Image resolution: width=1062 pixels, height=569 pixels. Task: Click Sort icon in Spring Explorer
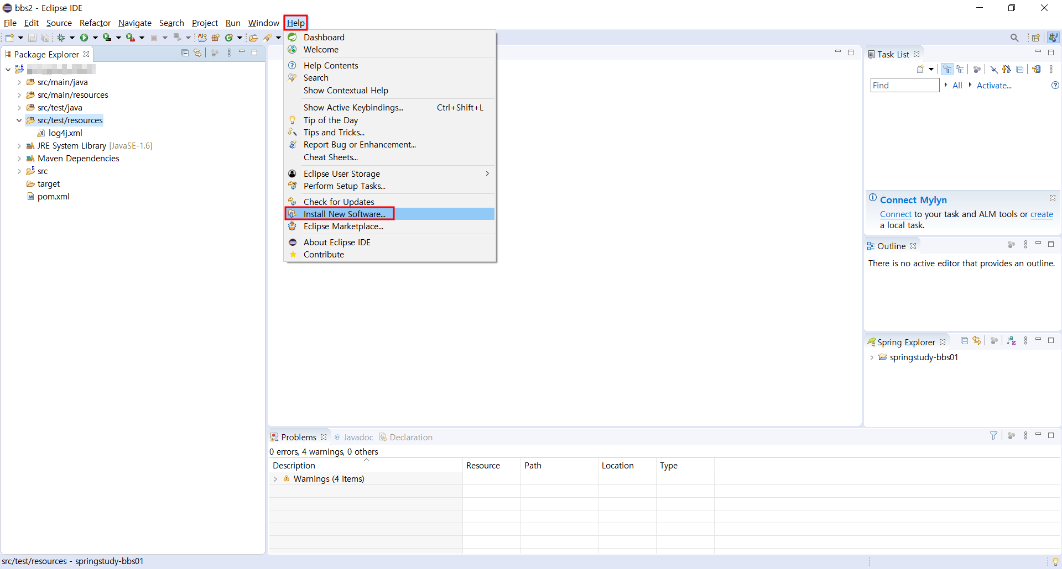pos(1011,341)
